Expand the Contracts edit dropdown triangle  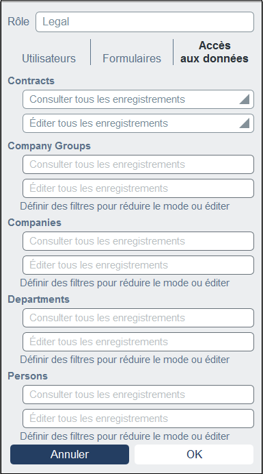[245, 123]
